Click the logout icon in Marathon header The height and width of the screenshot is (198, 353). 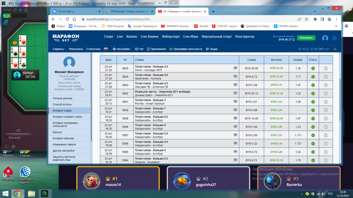click(335, 38)
